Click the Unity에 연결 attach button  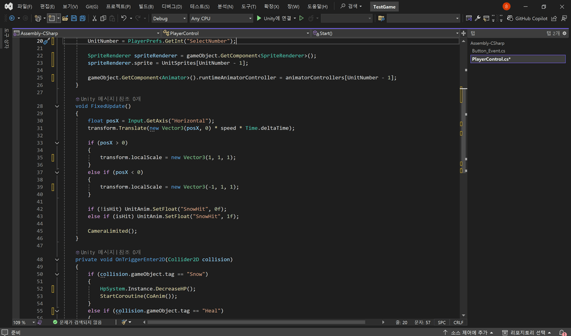(x=274, y=18)
